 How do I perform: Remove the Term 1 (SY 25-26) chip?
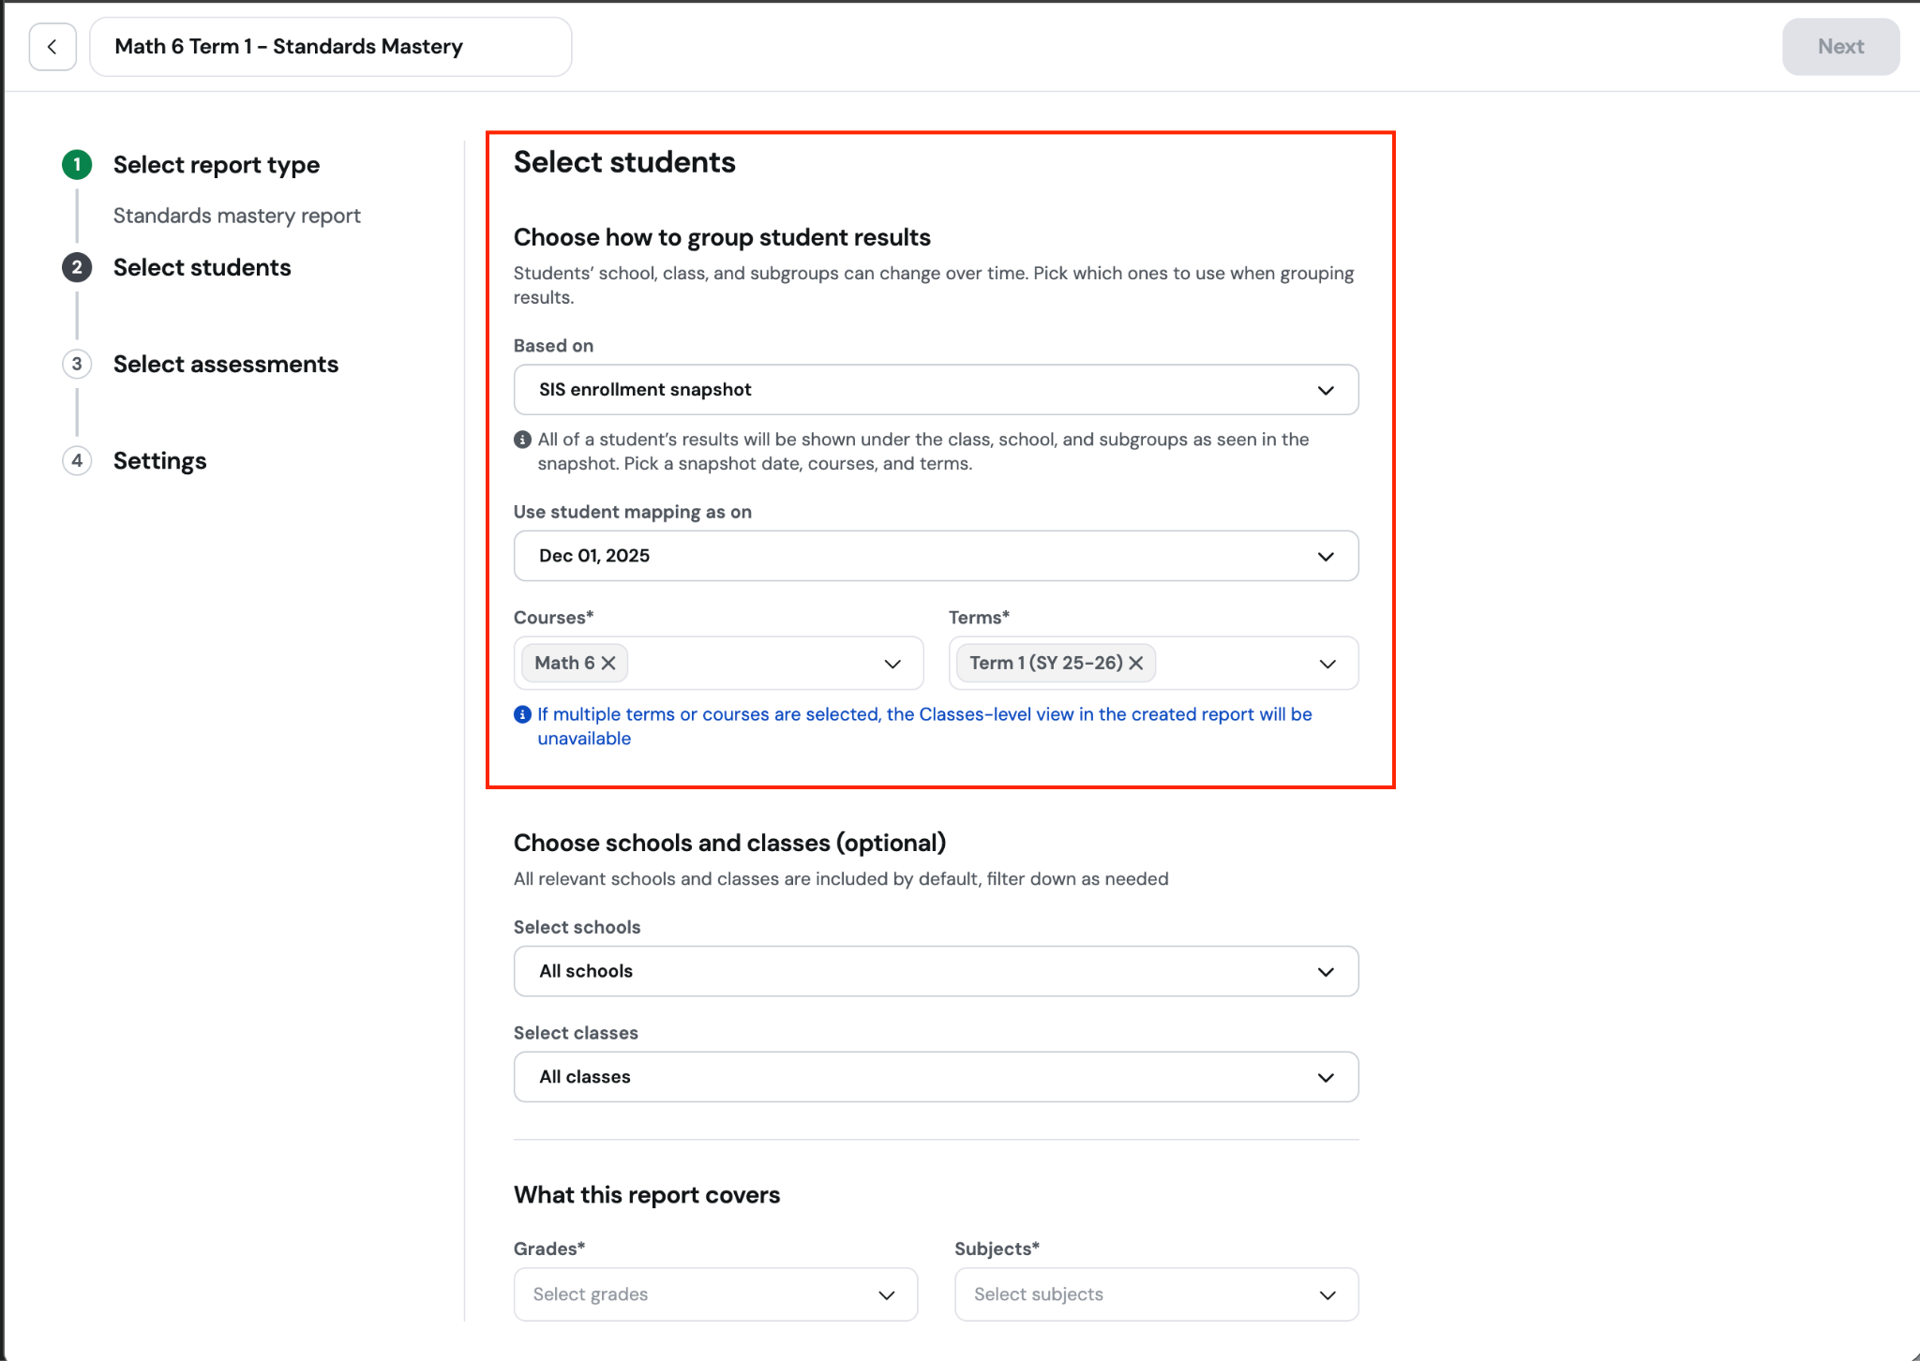[x=1136, y=663]
